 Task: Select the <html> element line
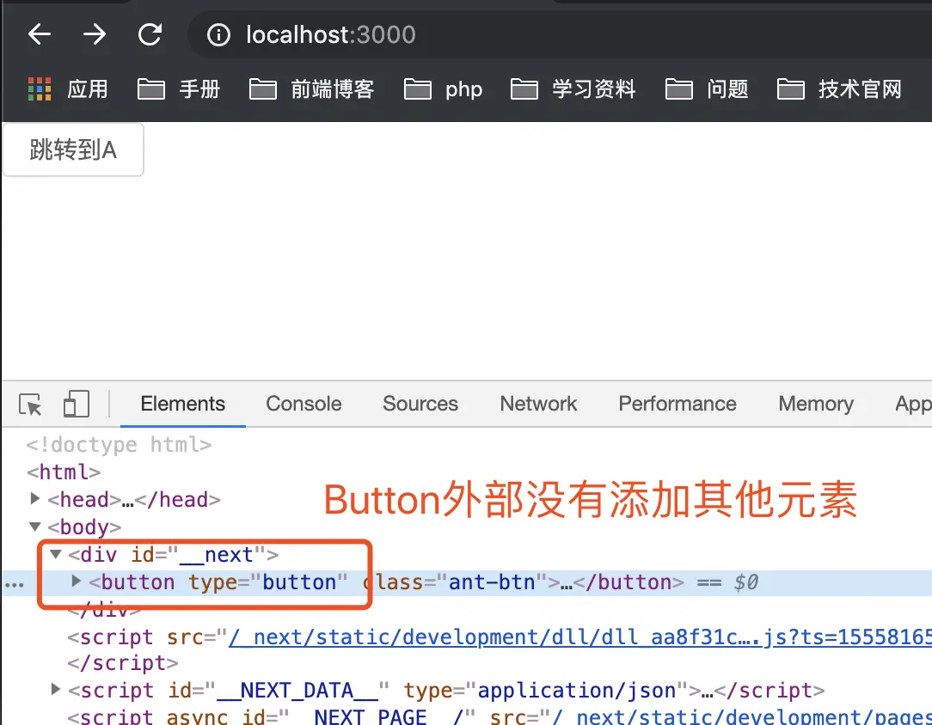(x=64, y=472)
